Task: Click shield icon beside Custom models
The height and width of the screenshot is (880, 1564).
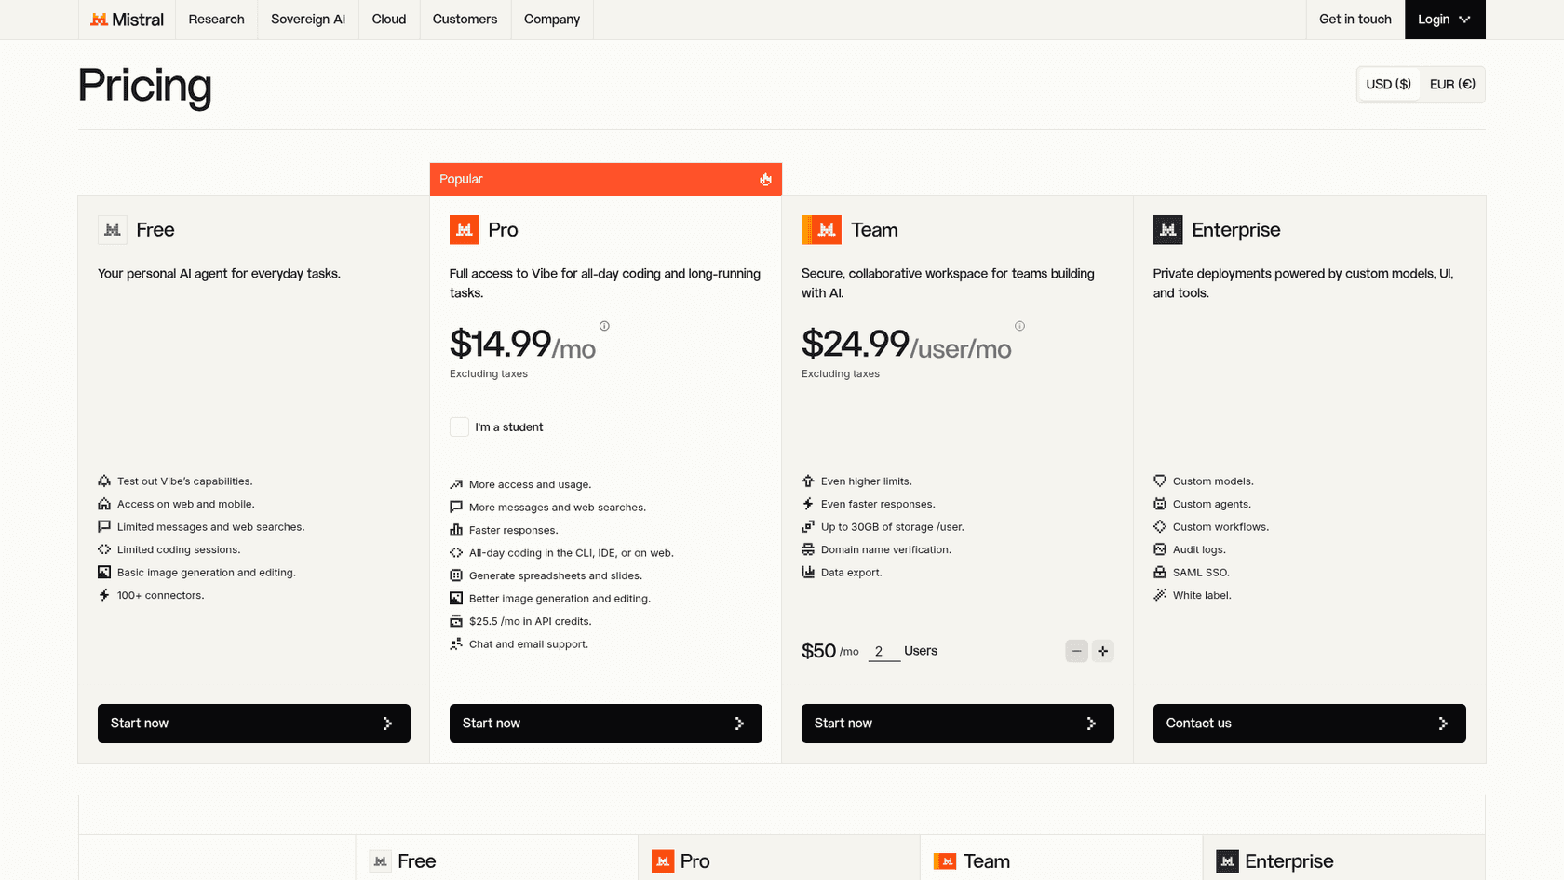Action: [1160, 481]
